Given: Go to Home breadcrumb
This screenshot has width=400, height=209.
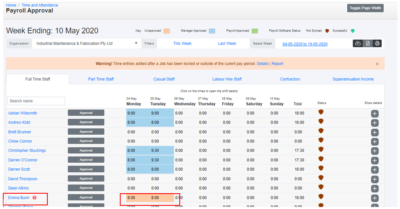Looking at the screenshot, I should coord(11,5).
